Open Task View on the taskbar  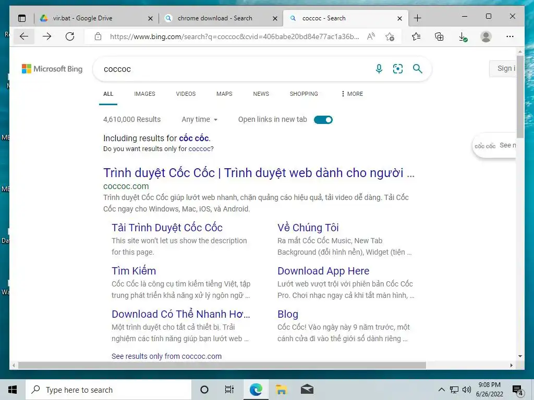click(x=229, y=390)
